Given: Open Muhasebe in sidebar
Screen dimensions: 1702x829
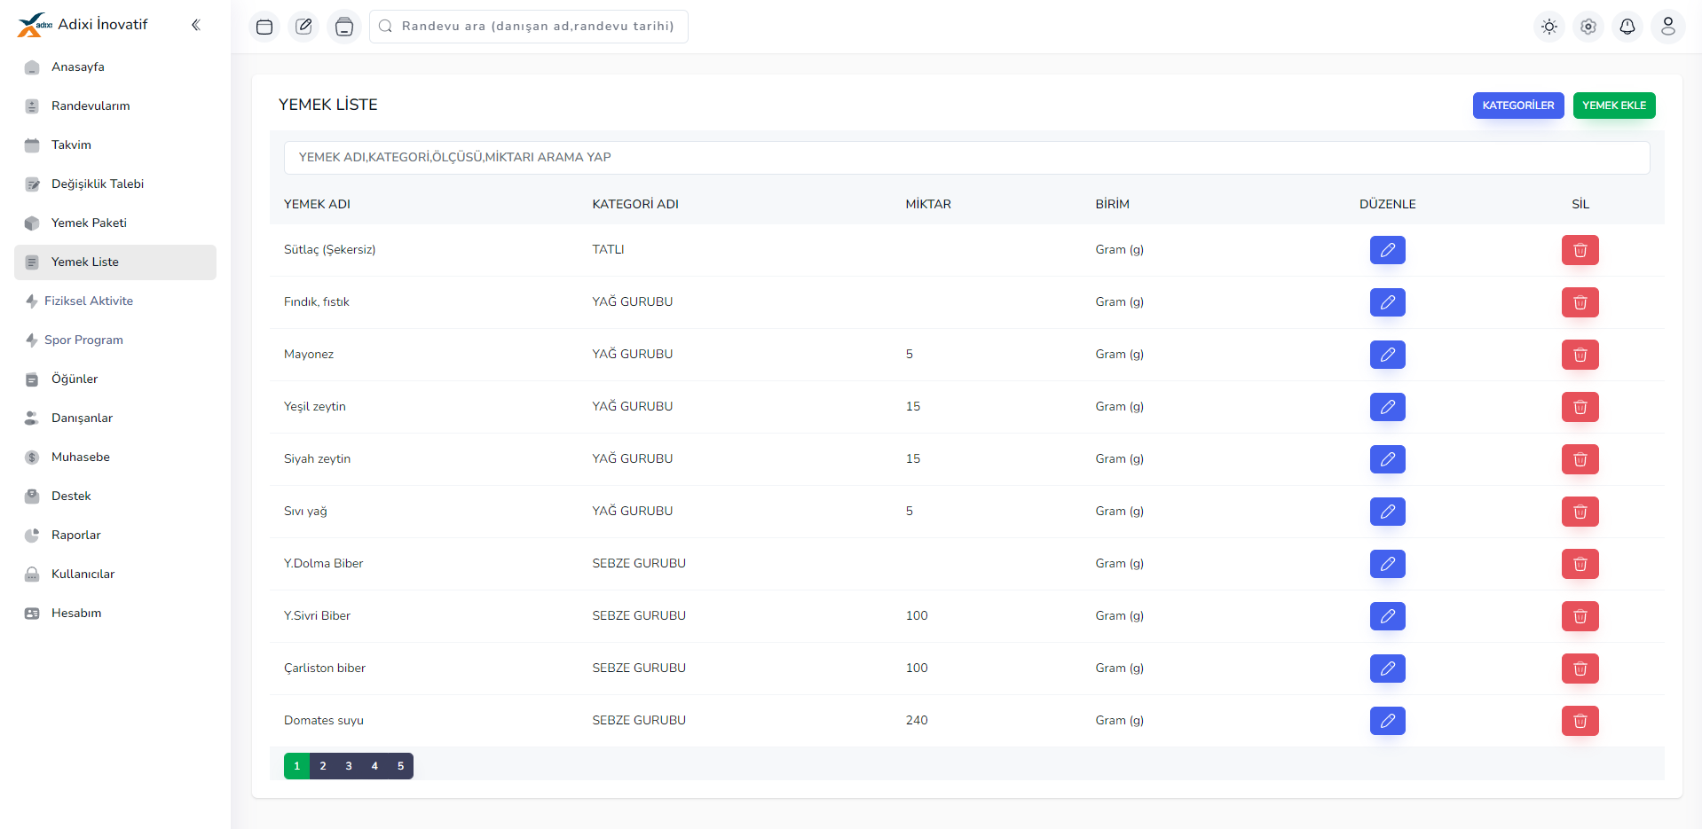Looking at the screenshot, I should coord(115,458).
